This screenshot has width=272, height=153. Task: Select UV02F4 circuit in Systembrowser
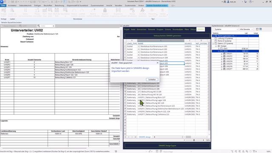tap(229, 61)
